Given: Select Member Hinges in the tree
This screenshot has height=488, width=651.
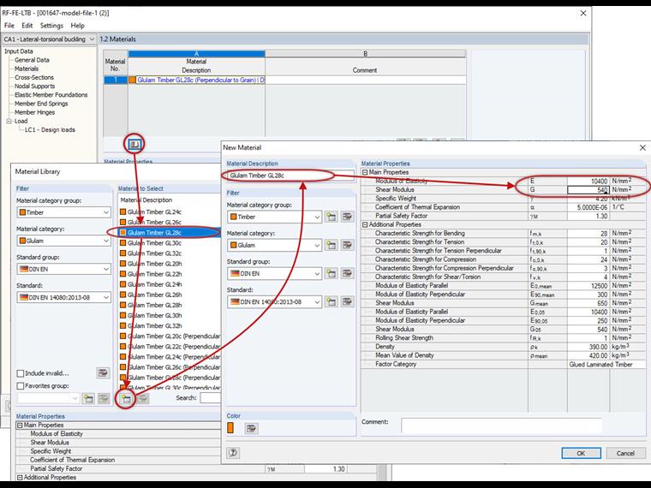Looking at the screenshot, I should [34, 112].
